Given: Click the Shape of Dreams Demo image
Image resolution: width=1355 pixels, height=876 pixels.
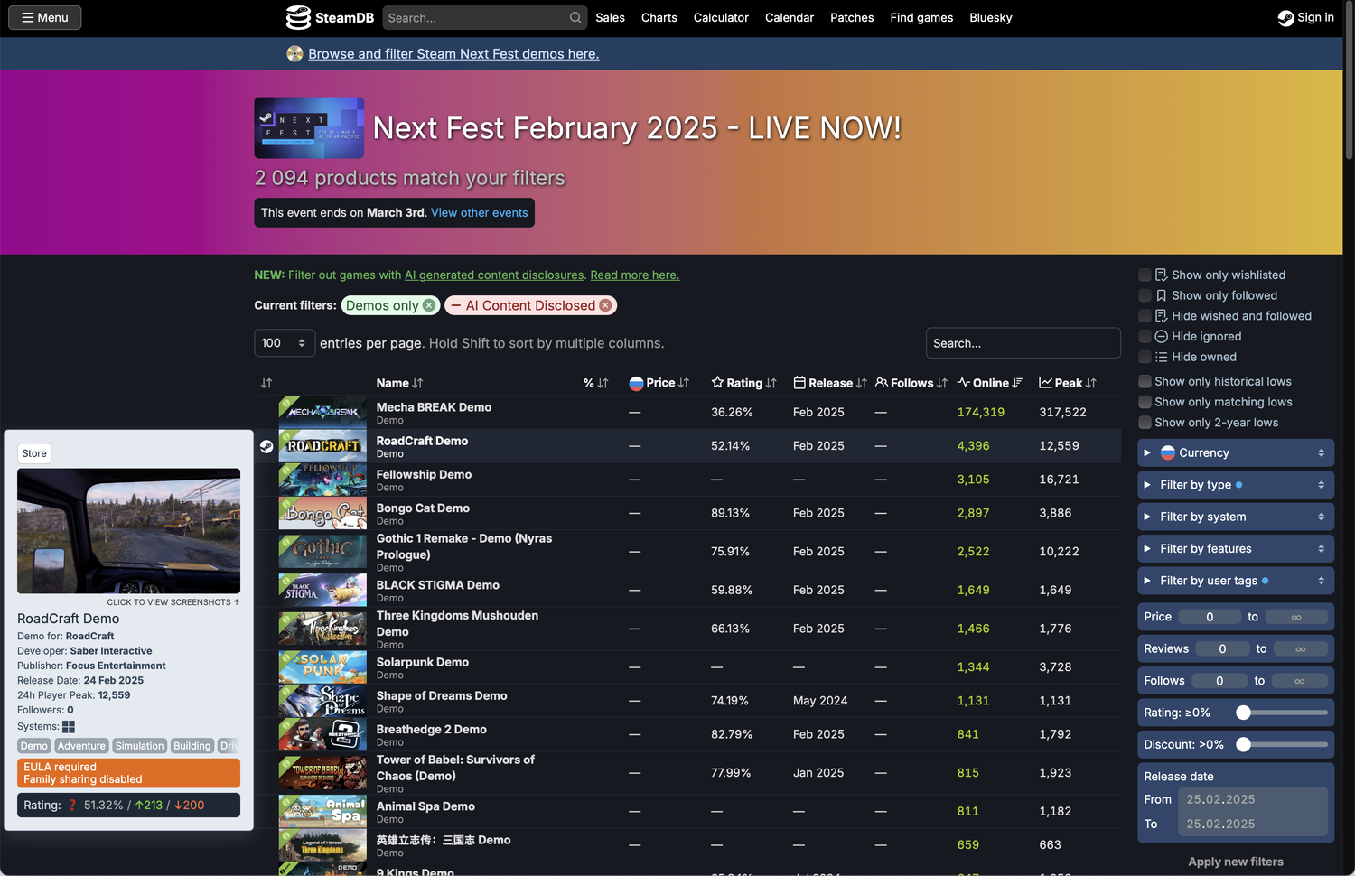Looking at the screenshot, I should point(322,701).
